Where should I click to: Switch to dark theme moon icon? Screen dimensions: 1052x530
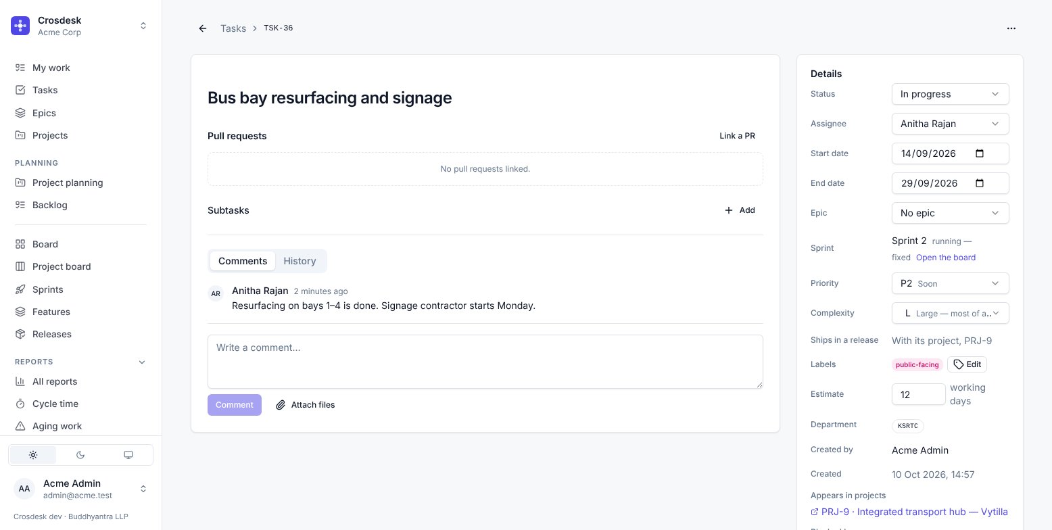point(80,455)
